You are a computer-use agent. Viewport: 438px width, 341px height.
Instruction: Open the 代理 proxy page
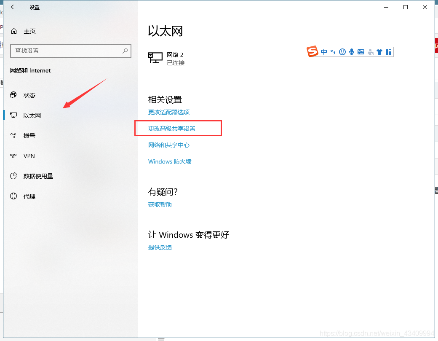pos(29,196)
